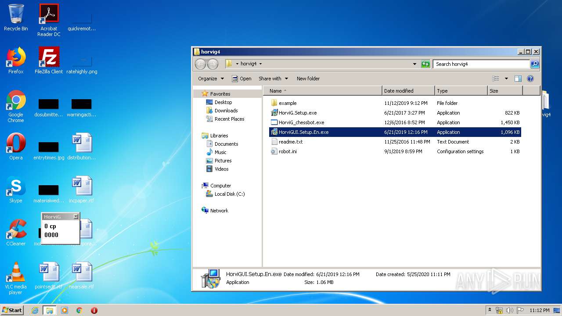562x316 pixels.
Task: Show hidden system tray icons
Action: (490, 310)
